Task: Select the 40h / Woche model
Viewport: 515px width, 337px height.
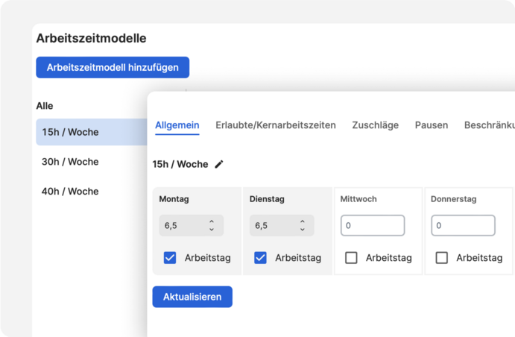Action: tap(71, 192)
